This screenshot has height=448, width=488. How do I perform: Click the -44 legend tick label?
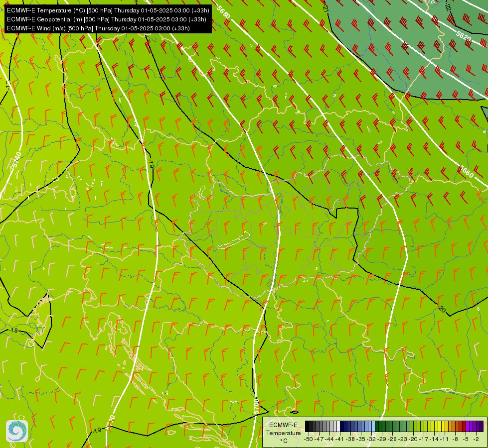point(329,439)
